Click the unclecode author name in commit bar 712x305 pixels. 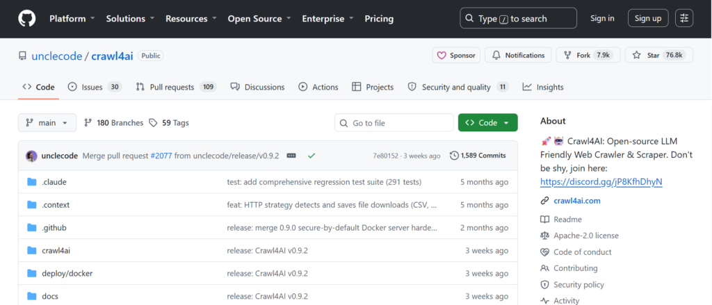tap(60, 156)
